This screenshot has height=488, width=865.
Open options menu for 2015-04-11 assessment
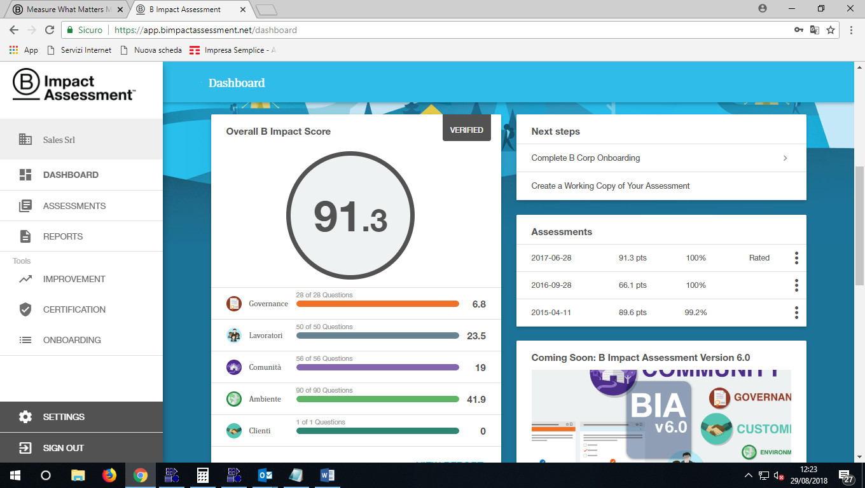(x=796, y=313)
